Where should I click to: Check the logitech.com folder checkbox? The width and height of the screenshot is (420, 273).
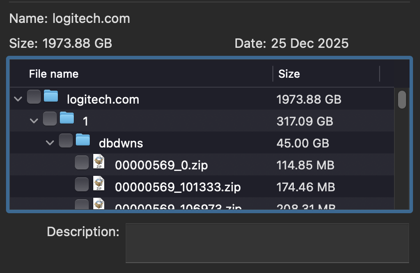coord(34,97)
